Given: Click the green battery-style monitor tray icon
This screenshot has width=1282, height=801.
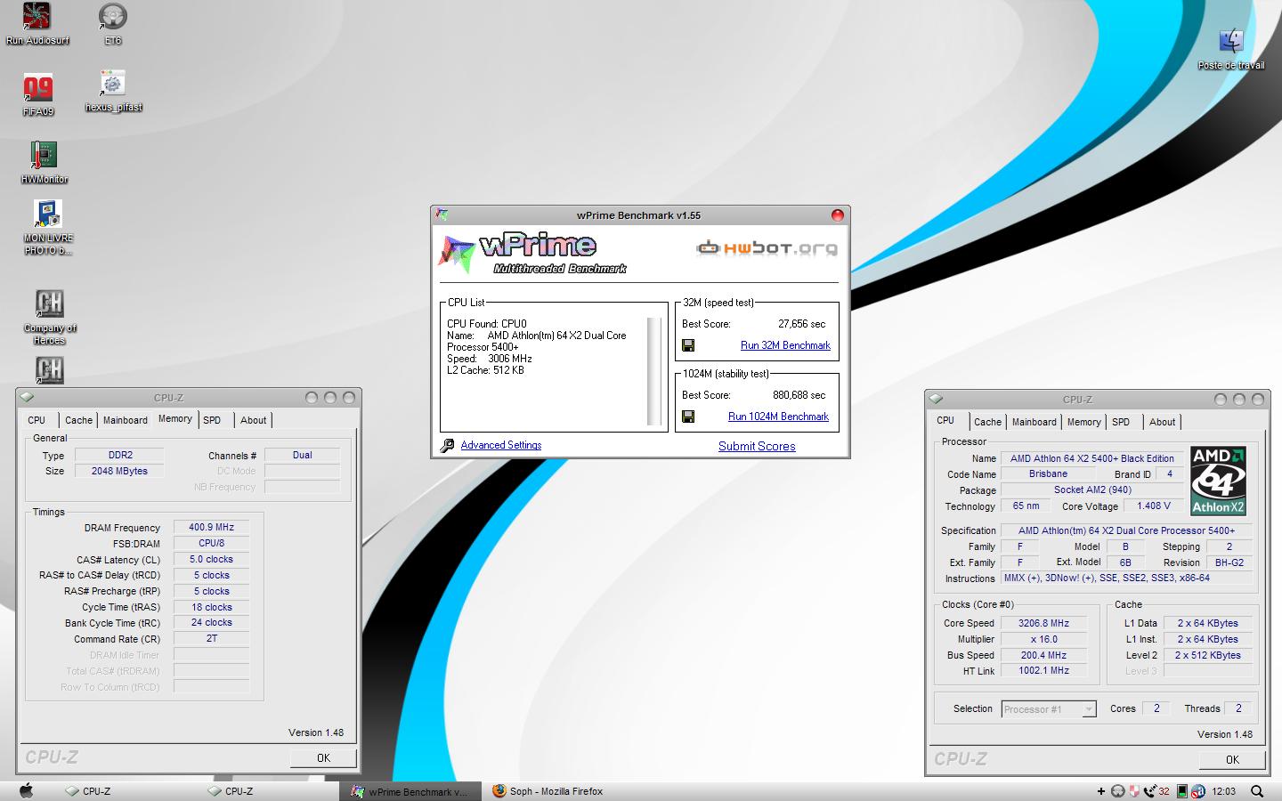Looking at the screenshot, I should tap(1182, 790).
